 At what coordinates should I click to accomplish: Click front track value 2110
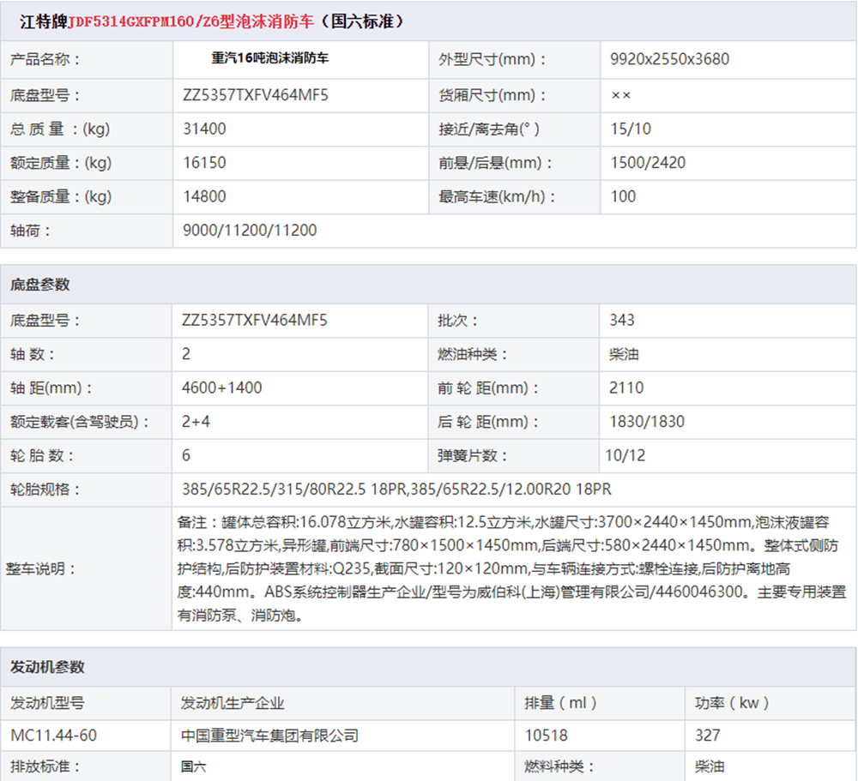pos(626,387)
